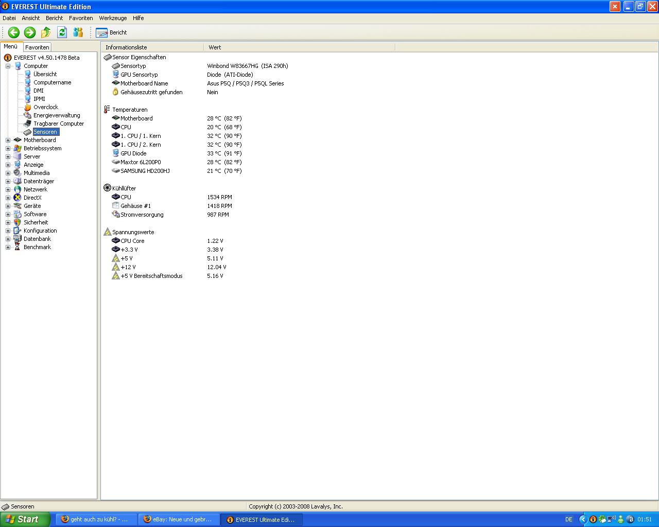Expand the DirectX tree node
The image size is (659, 527).
coord(8,198)
